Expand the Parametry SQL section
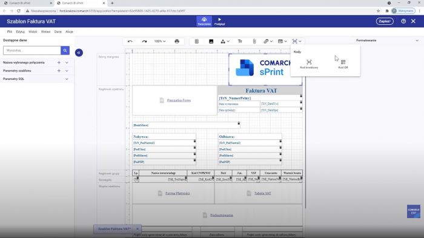The image size is (424, 238). pos(67,79)
